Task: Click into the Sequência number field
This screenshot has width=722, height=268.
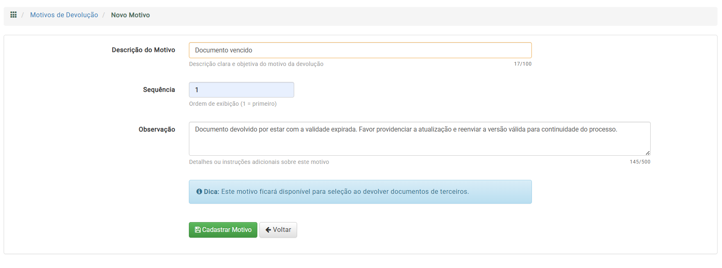Action: (241, 90)
